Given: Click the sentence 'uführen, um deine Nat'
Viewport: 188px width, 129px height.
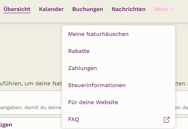Looking at the screenshot, I should [x=31, y=84].
